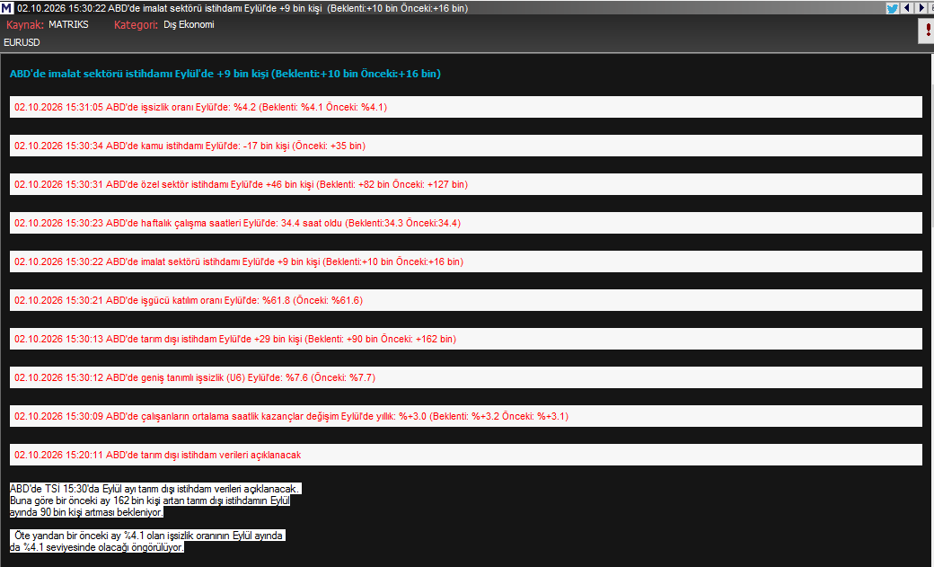The width and height of the screenshot is (934, 567).
Task: Open the 15:30:23 haftalık çalışma saatleri row
Action: pos(466,223)
